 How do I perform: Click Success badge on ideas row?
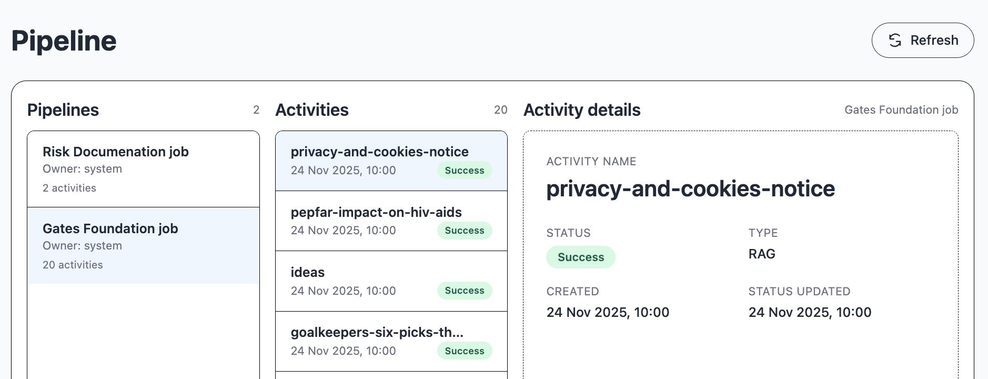pos(464,291)
